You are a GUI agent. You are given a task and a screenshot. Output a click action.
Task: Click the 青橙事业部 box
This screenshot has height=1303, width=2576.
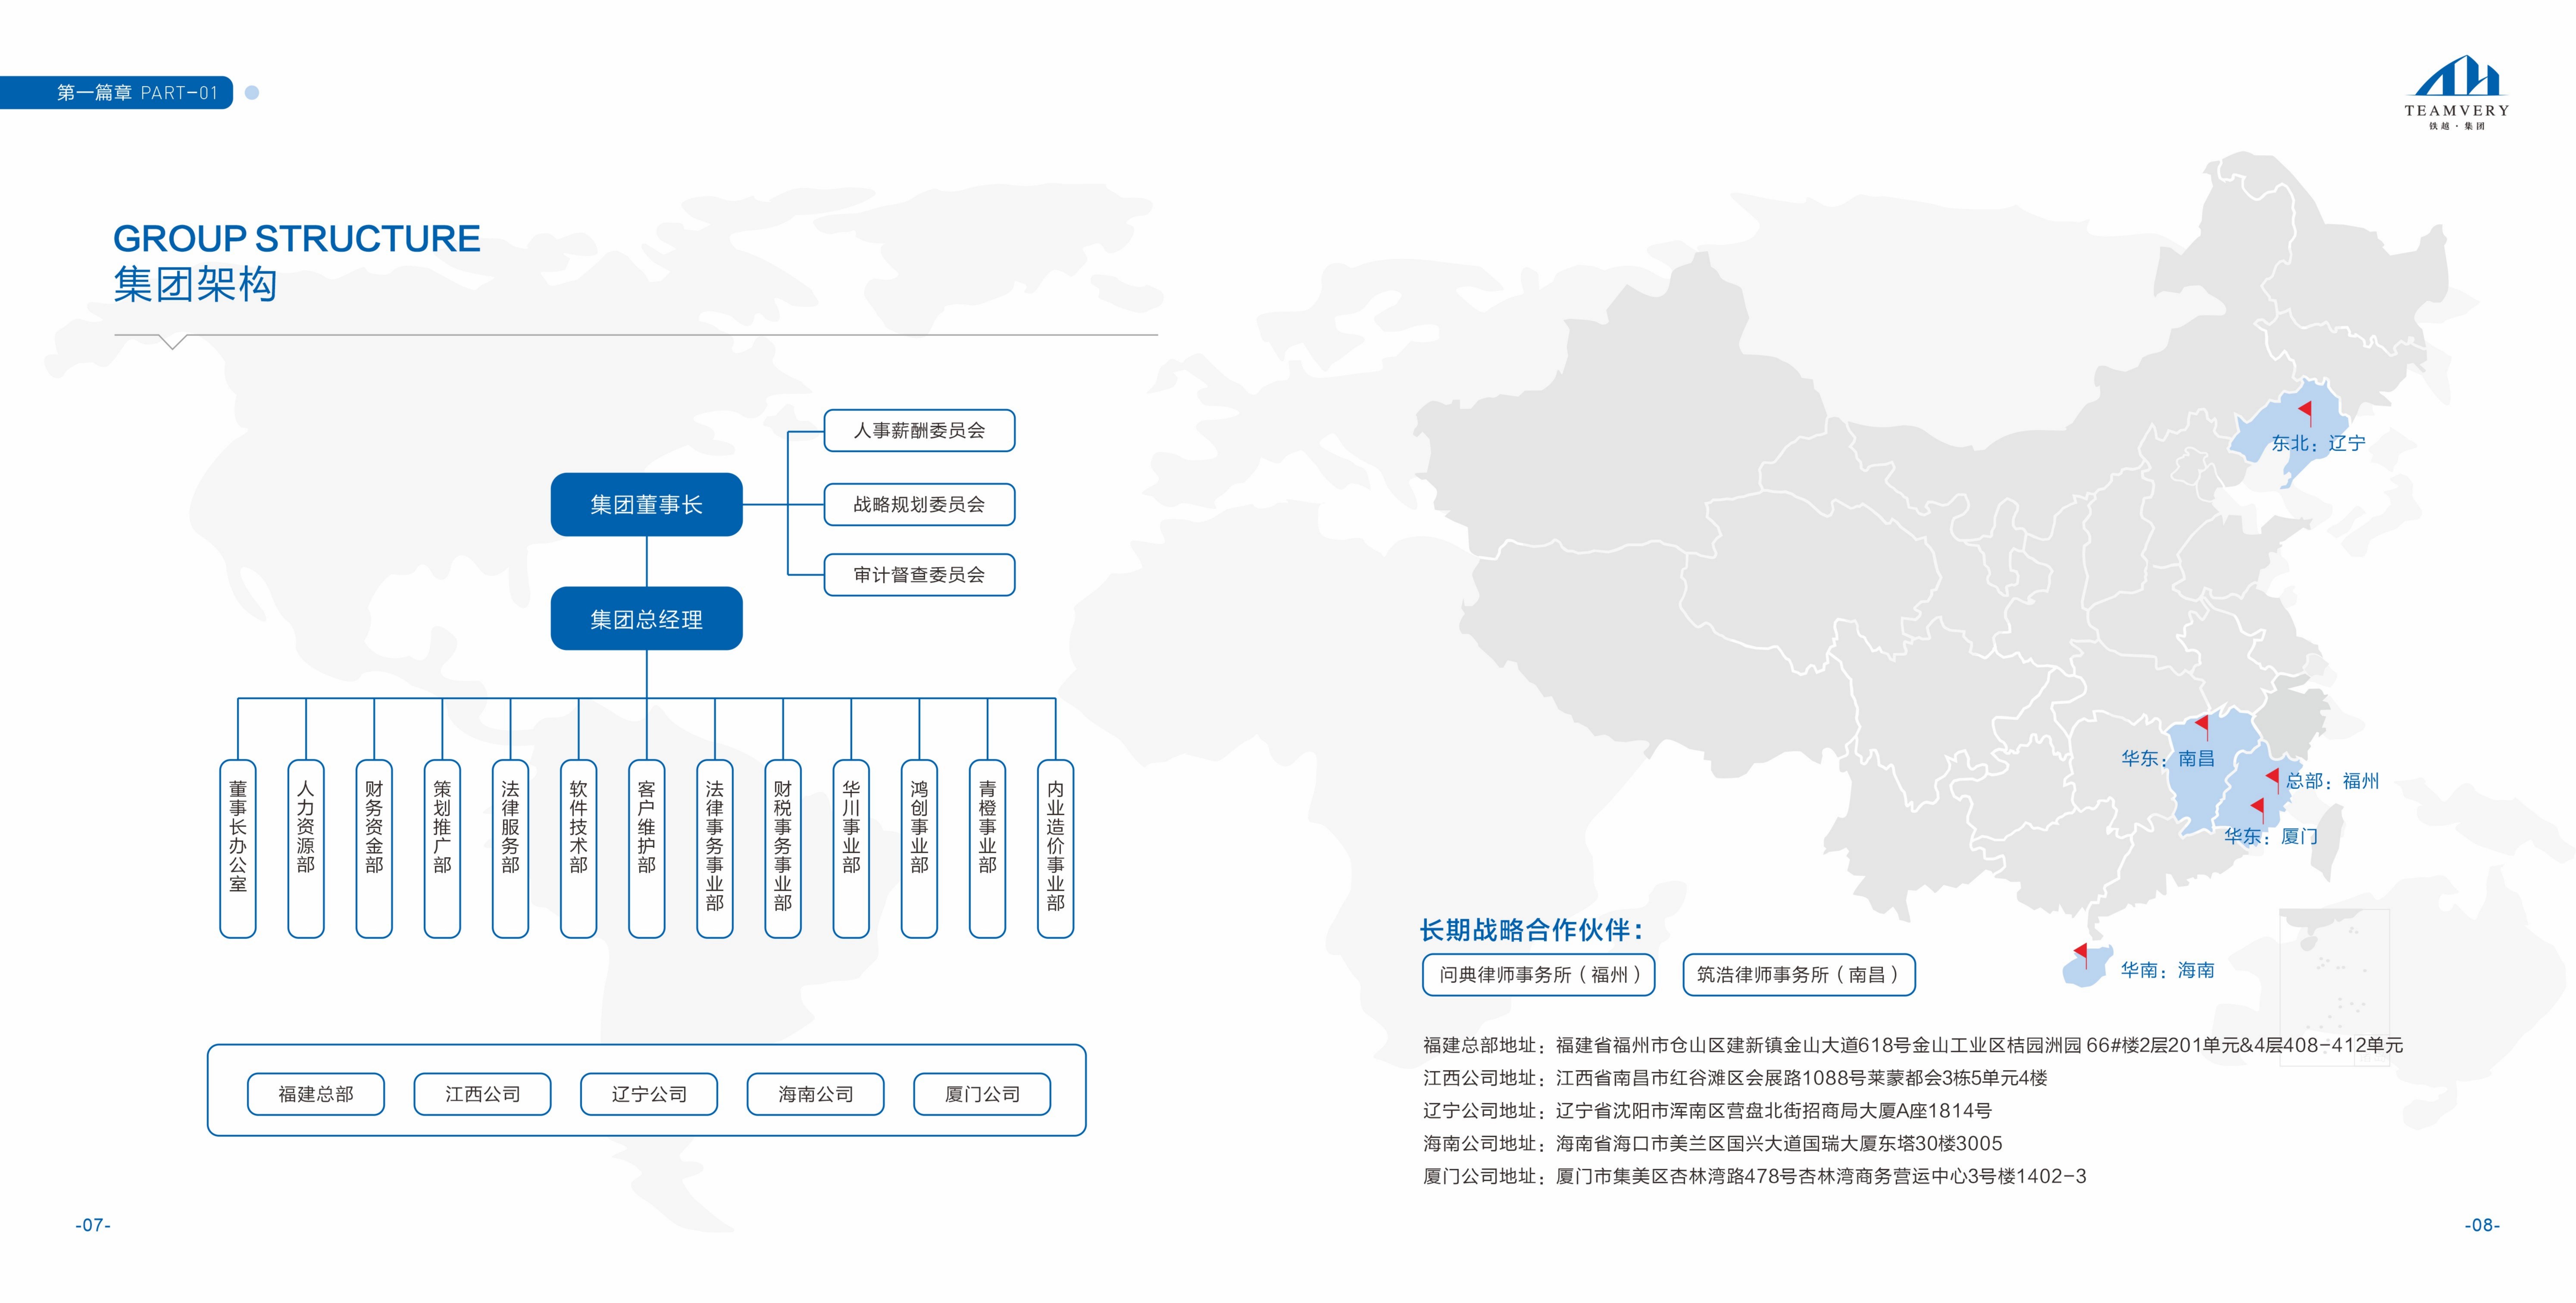987,849
